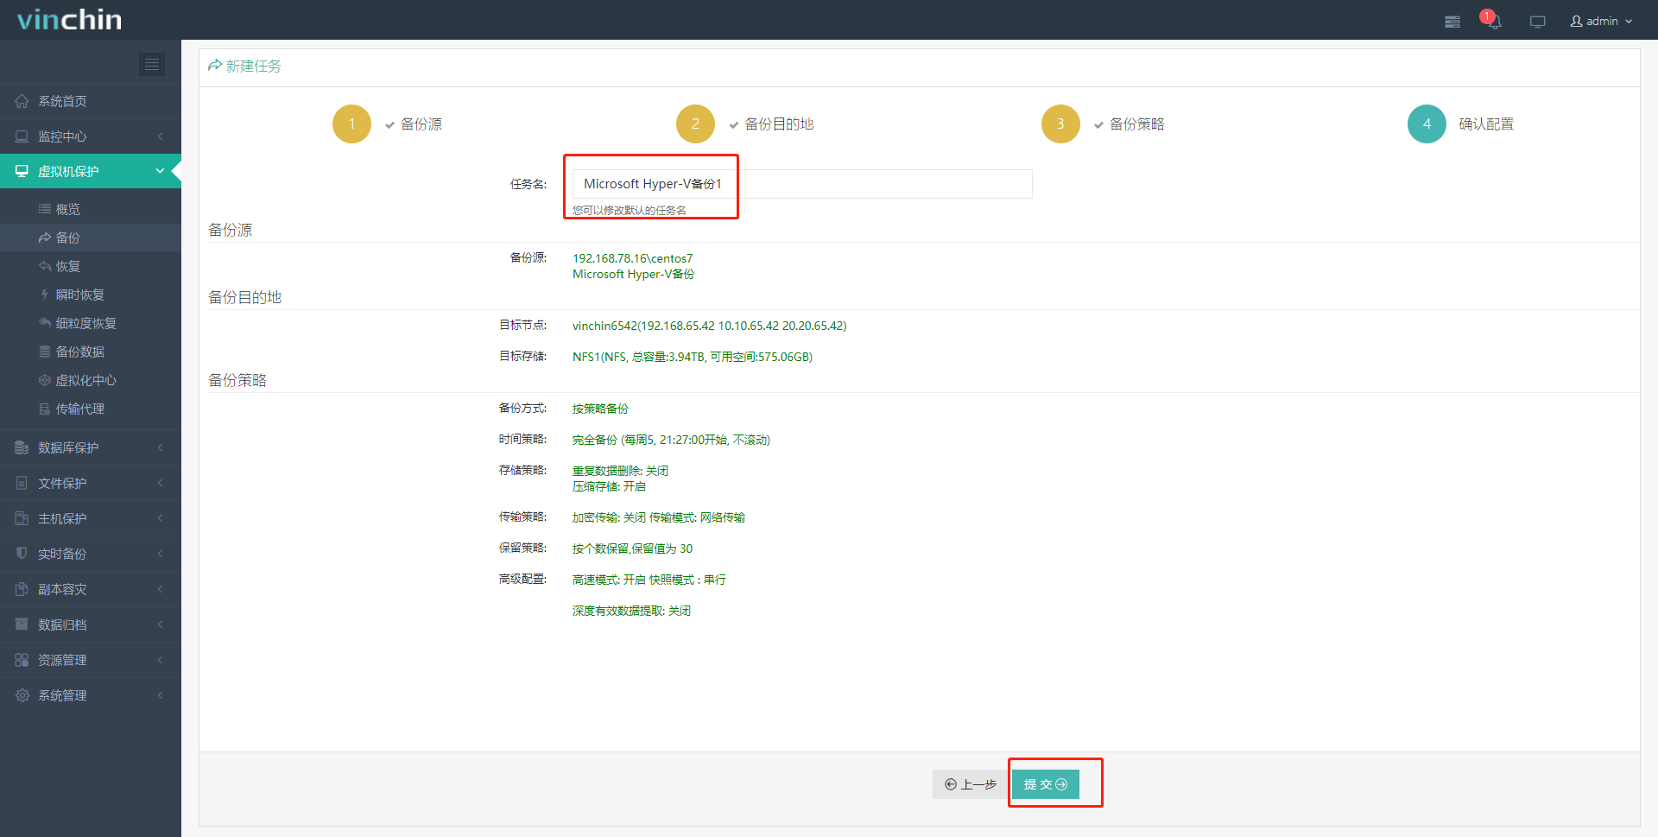Click target node vinchin6542 value
This screenshot has width=1658, height=837.
(x=709, y=326)
